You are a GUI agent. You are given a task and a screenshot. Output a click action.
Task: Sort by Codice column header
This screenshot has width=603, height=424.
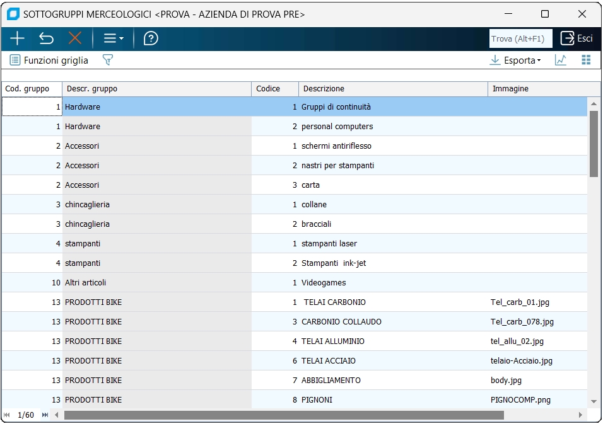coord(275,89)
